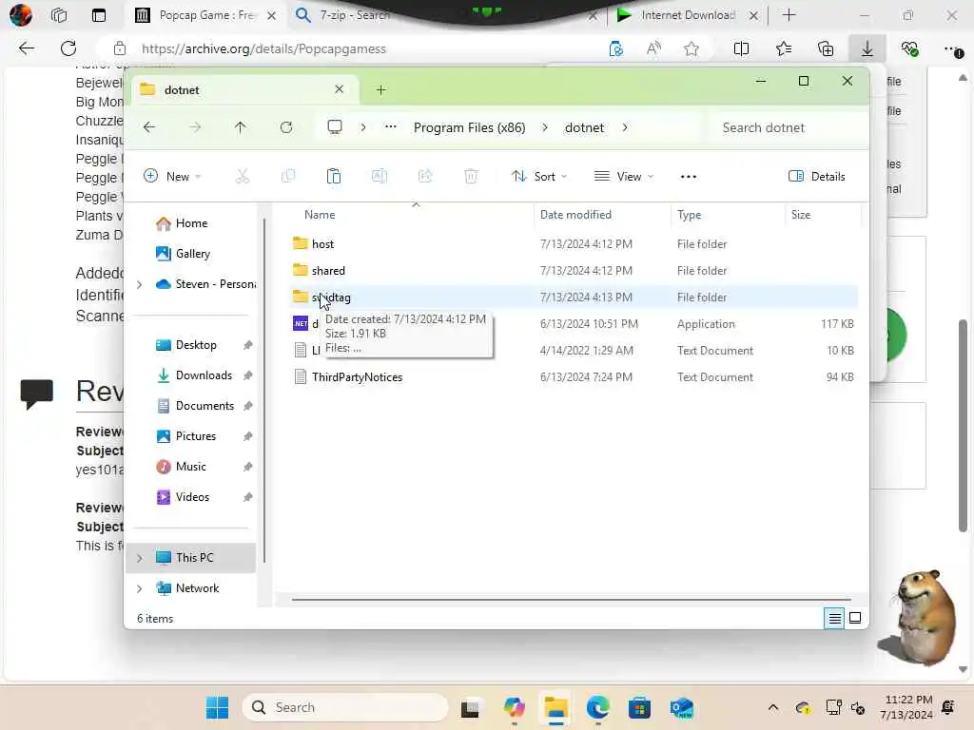This screenshot has width=974, height=730.
Task: Sort by Date modified column header
Action: [x=575, y=215]
